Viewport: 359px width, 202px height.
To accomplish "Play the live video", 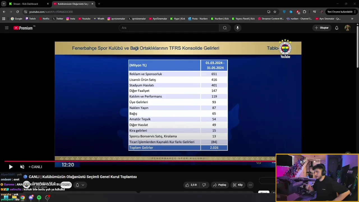I will (11, 167).
